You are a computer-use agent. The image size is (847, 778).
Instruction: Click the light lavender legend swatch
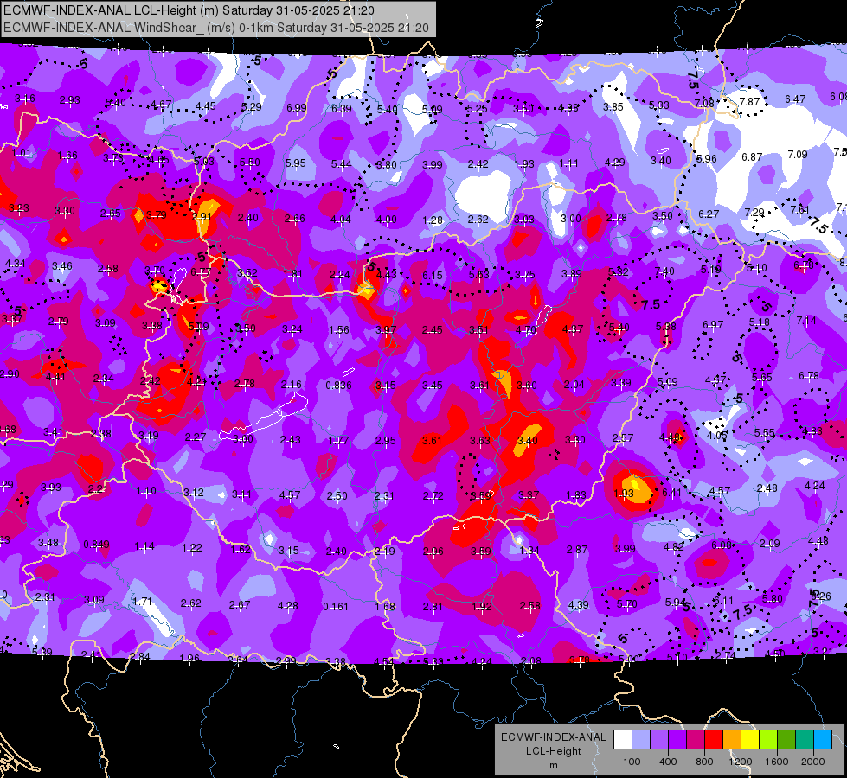point(641,739)
